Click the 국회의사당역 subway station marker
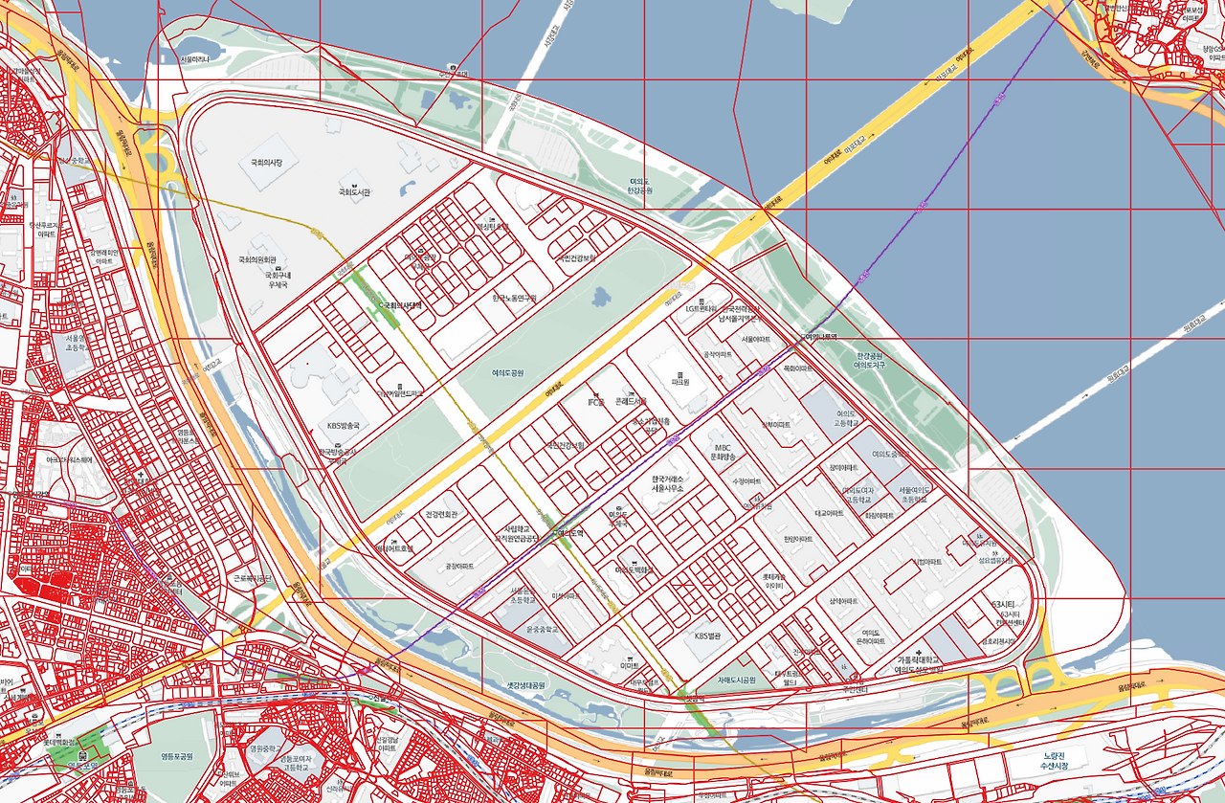Viewport: 1225px width, 803px height. click(x=402, y=305)
